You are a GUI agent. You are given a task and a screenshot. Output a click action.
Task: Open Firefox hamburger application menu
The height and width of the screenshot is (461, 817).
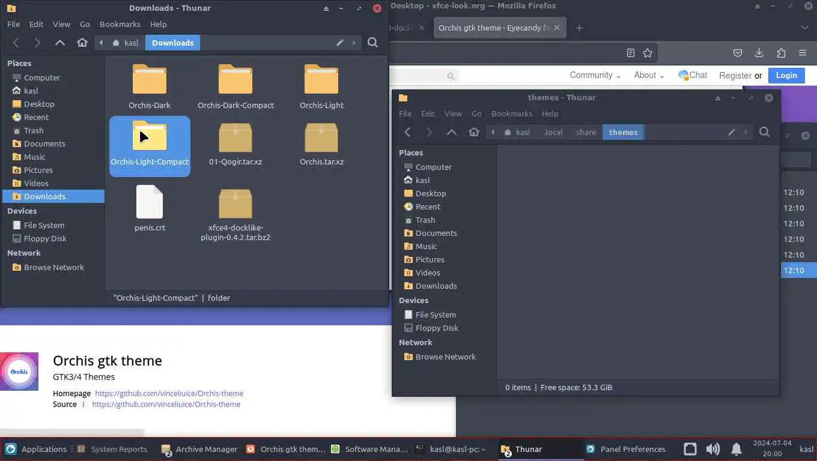click(x=803, y=53)
